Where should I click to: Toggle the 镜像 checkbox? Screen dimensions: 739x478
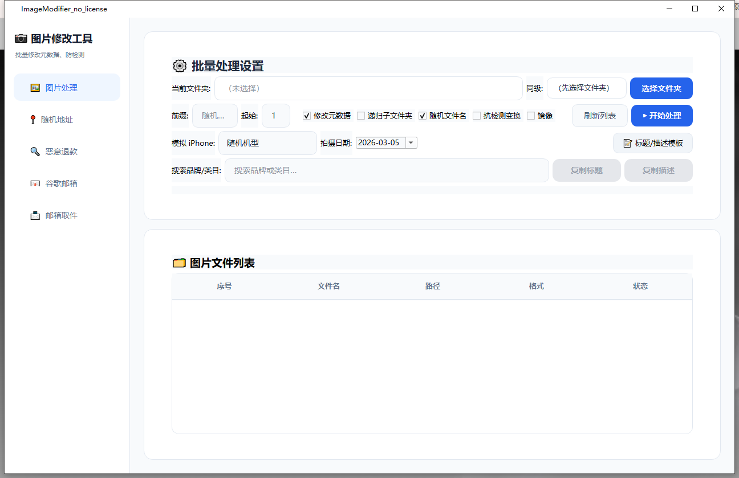(531, 116)
